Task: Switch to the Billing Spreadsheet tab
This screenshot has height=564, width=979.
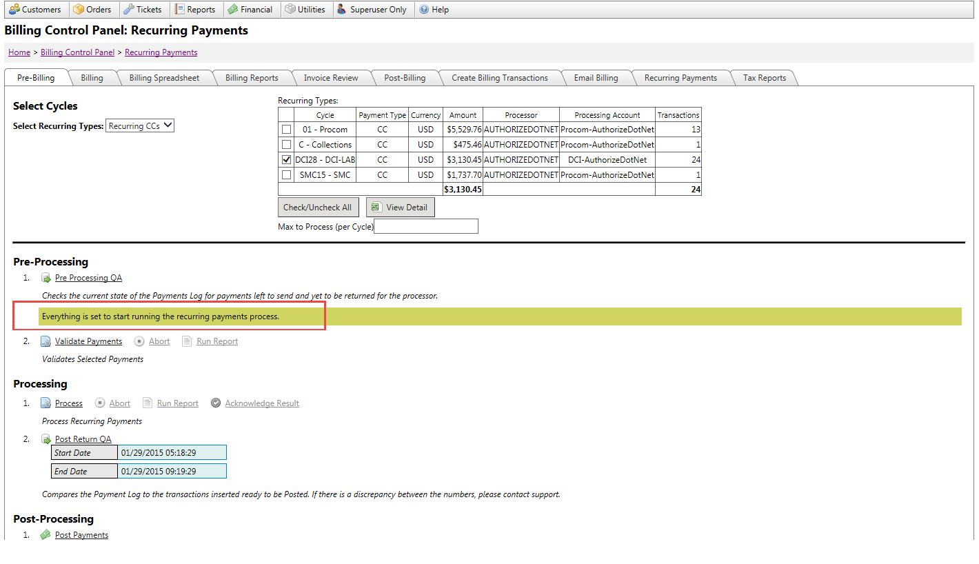Action: [164, 78]
